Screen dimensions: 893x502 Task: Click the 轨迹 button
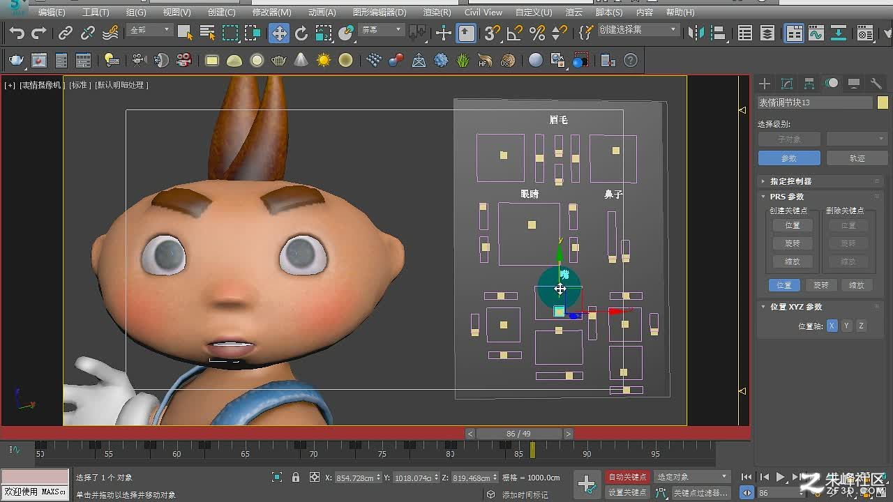tap(857, 158)
